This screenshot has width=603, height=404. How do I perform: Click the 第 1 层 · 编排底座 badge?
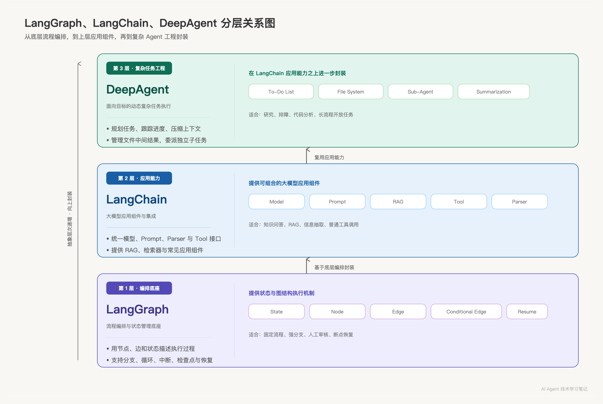pyautogui.click(x=139, y=288)
